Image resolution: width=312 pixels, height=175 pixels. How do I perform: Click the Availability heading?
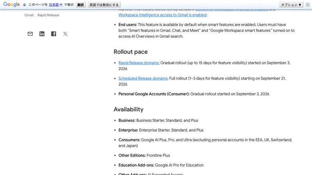click(129, 109)
